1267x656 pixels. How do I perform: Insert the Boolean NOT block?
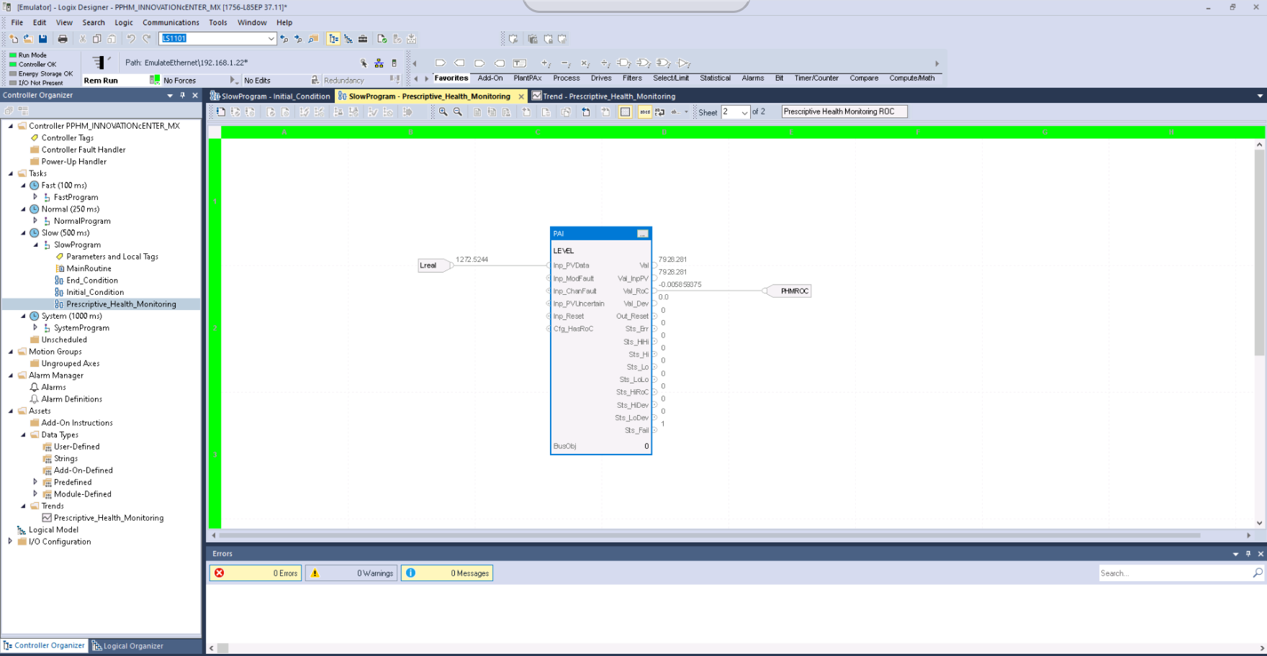coord(684,63)
